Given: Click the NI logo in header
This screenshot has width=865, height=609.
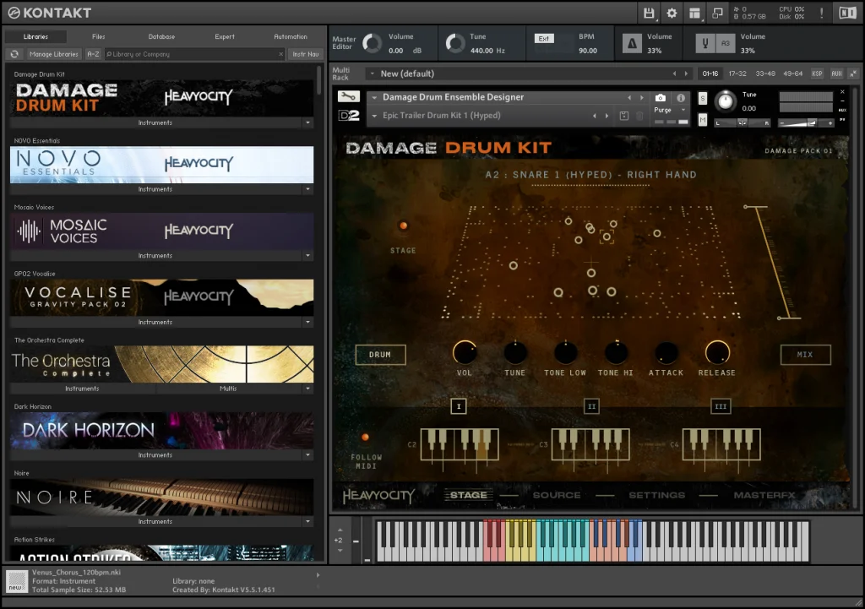Looking at the screenshot, I should pos(847,13).
